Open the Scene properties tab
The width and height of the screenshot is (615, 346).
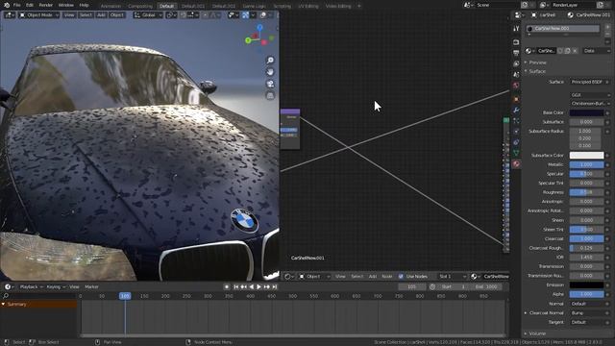[516, 75]
